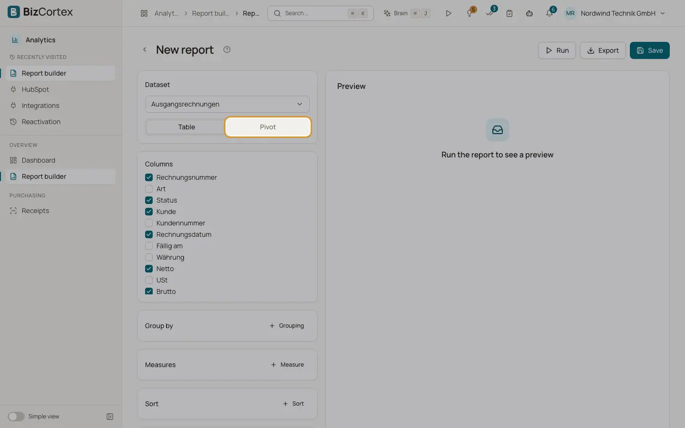Click the empty preview inbox icon
The image size is (685, 428).
coord(498,130)
